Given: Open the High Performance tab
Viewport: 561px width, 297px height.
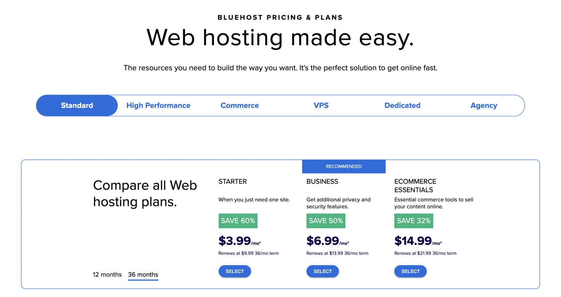Looking at the screenshot, I should coord(158,106).
